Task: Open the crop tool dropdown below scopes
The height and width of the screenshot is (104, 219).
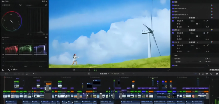Action: click(4, 70)
